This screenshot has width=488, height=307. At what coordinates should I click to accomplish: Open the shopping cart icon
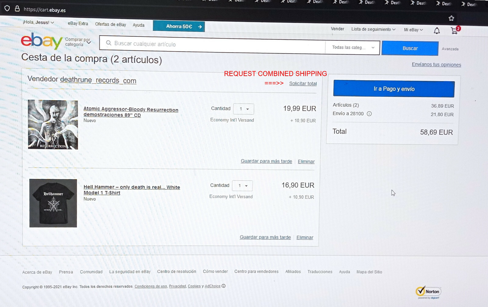455,30
